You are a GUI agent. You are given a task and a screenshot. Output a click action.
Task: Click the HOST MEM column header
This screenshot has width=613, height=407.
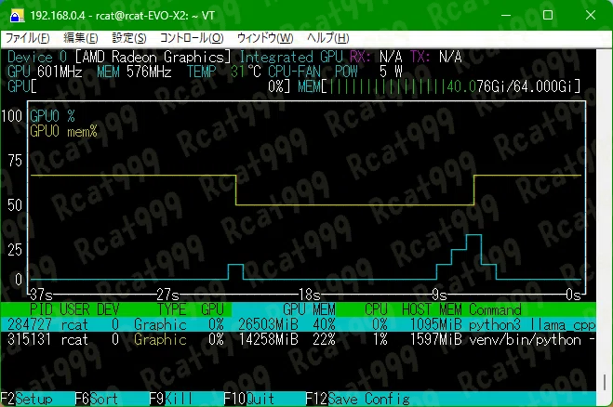pyautogui.click(x=432, y=309)
